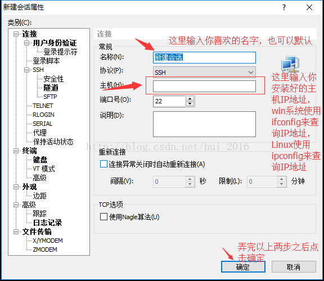
Task: Enable 连接异常关闭时自动重新连接 checkbox
Action: (x=103, y=164)
